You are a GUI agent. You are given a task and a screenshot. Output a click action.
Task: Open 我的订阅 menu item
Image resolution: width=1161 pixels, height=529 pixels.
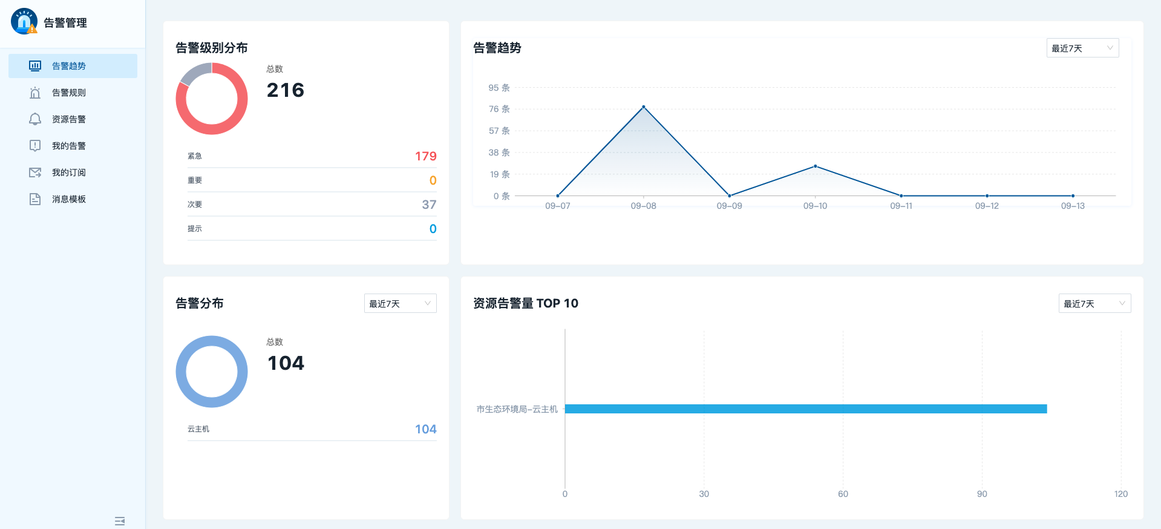[x=69, y=172]
